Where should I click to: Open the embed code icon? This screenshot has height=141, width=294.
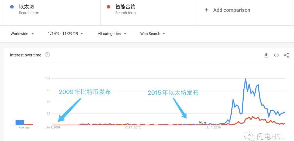click(x=276, y=55)
